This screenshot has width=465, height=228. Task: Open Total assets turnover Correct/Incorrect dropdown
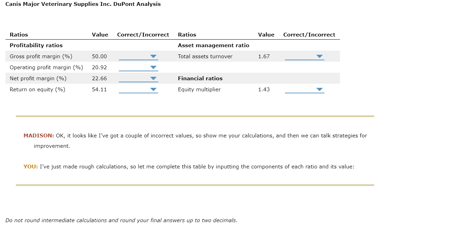304,56
